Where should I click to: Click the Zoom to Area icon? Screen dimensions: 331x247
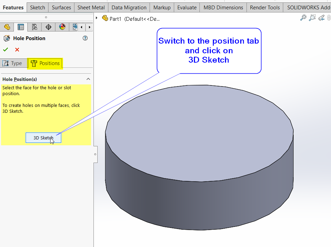click(x=312, y=18)
